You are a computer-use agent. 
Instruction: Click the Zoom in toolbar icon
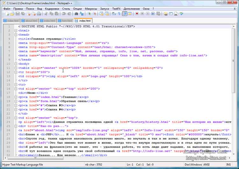coord(89,14)
